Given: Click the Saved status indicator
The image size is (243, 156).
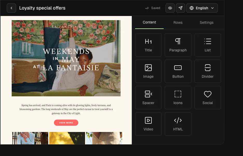Looking at the screenshot, I should [x=153, y=8].
